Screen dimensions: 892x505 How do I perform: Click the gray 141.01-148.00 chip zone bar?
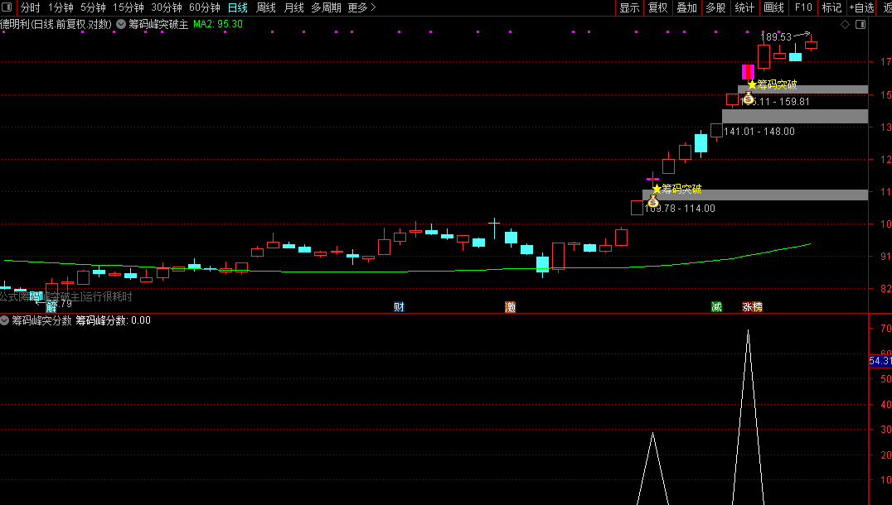(795, 116)
